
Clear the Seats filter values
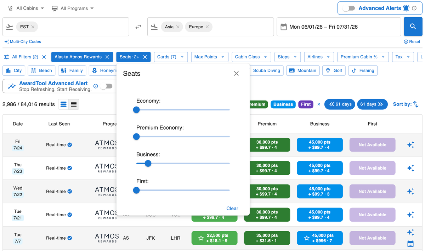[x=232, y=208]
